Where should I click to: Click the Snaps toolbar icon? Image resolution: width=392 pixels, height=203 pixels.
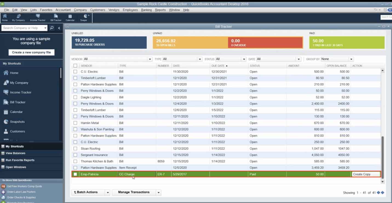point(84,18)
